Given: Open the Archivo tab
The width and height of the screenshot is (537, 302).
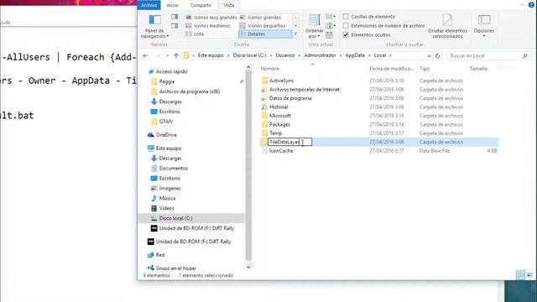Looking at the screenshot, I should coord(149,5).
